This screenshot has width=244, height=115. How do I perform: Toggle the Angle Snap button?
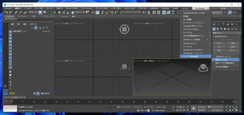tap(107, 13)
